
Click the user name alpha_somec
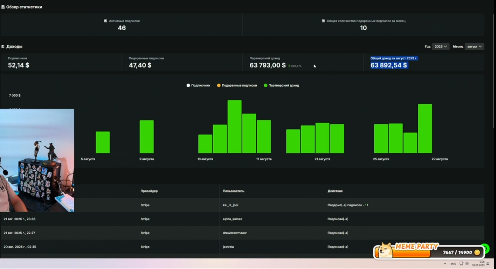[232, 219]
